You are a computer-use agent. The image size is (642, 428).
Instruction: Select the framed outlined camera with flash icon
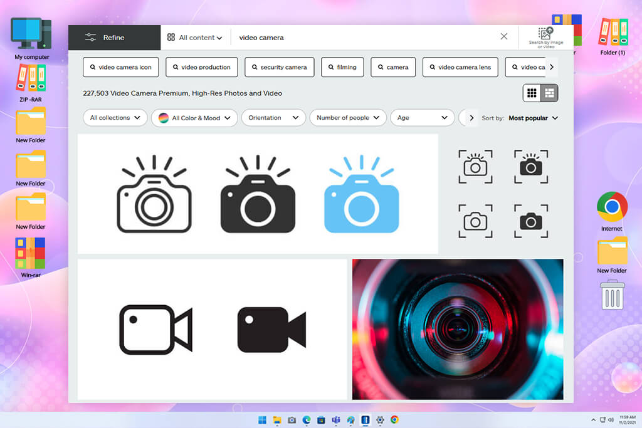point(475,167)
